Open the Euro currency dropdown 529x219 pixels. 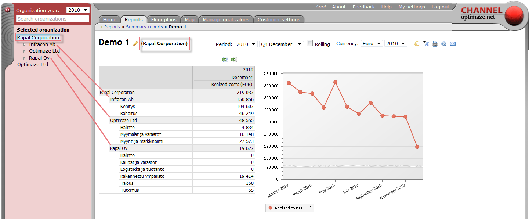click(372, 43)
